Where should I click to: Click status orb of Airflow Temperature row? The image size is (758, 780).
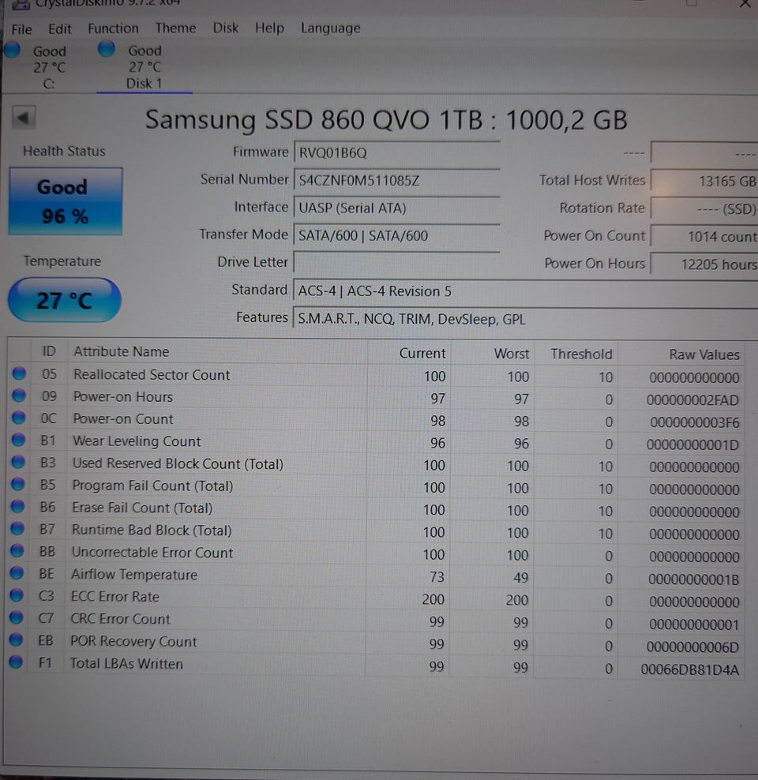[x=17, y=572]
